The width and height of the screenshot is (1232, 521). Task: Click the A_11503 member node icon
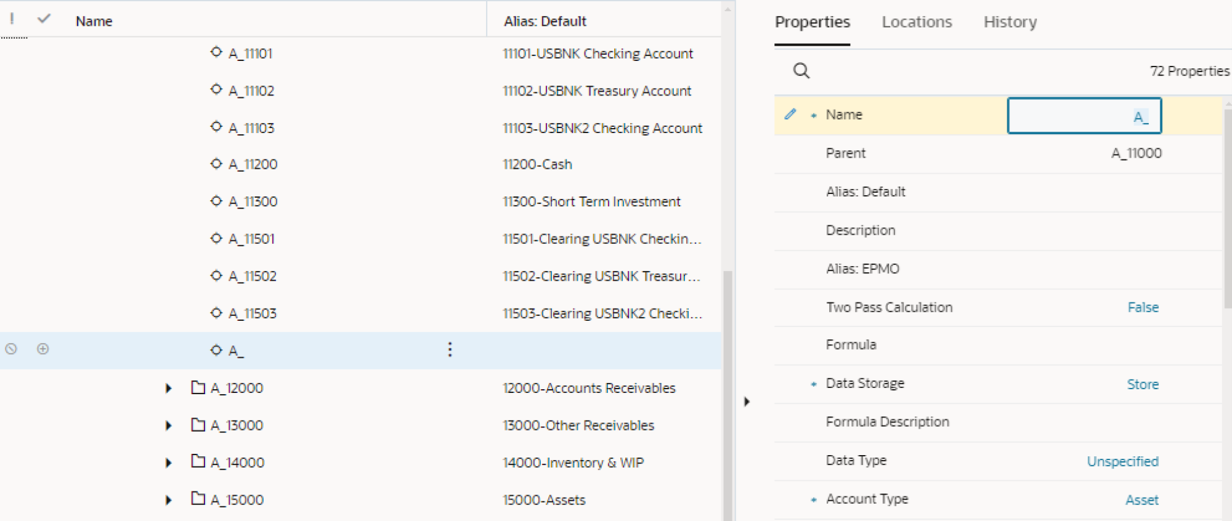pos(216,313)
